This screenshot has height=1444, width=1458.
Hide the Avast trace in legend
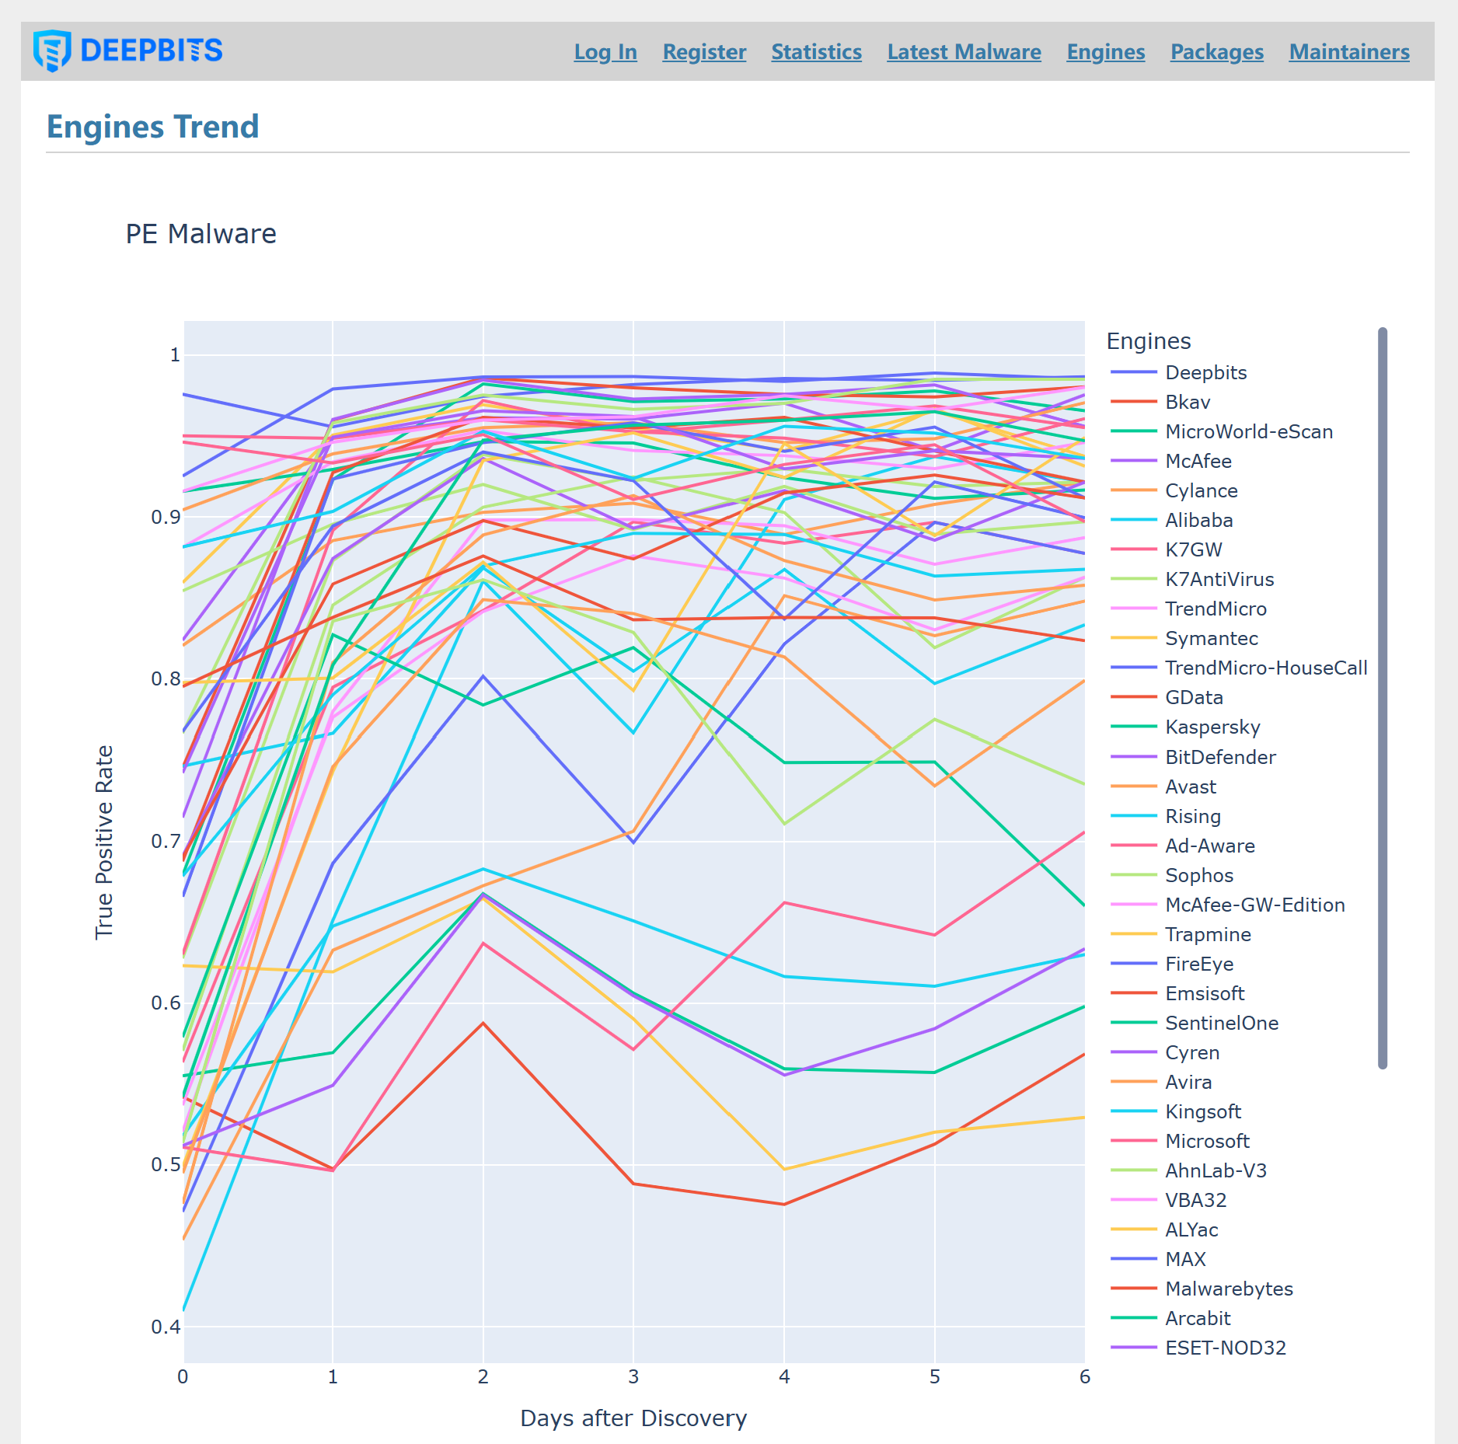[1163, 787]
